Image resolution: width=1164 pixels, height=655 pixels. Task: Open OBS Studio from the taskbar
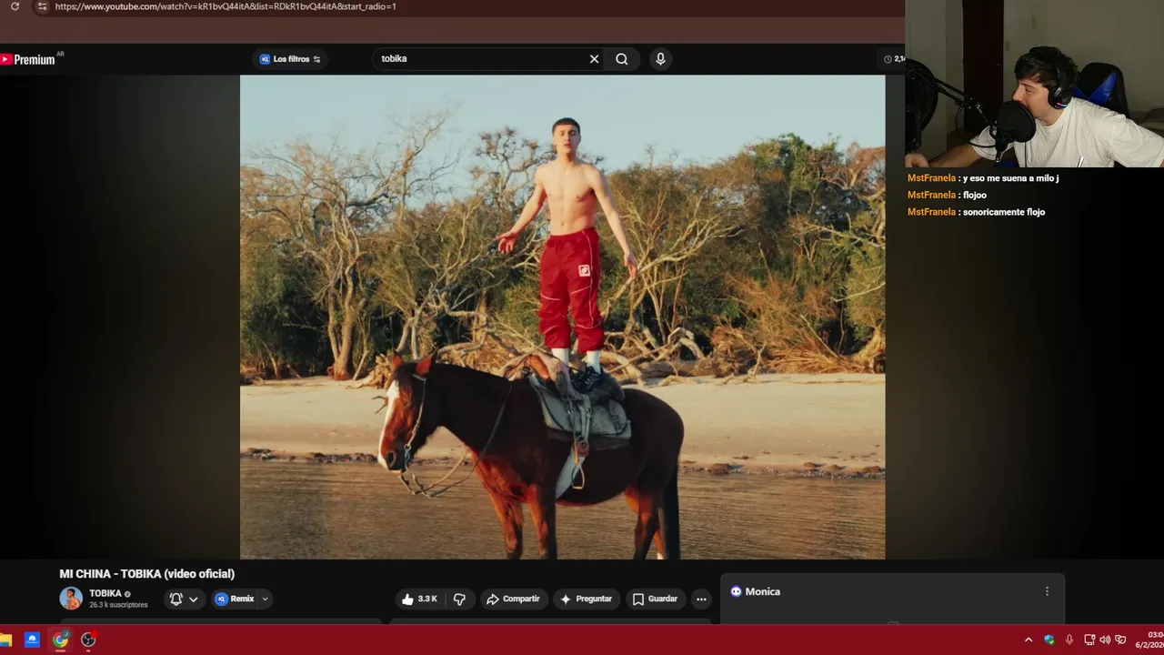[88, 640]
